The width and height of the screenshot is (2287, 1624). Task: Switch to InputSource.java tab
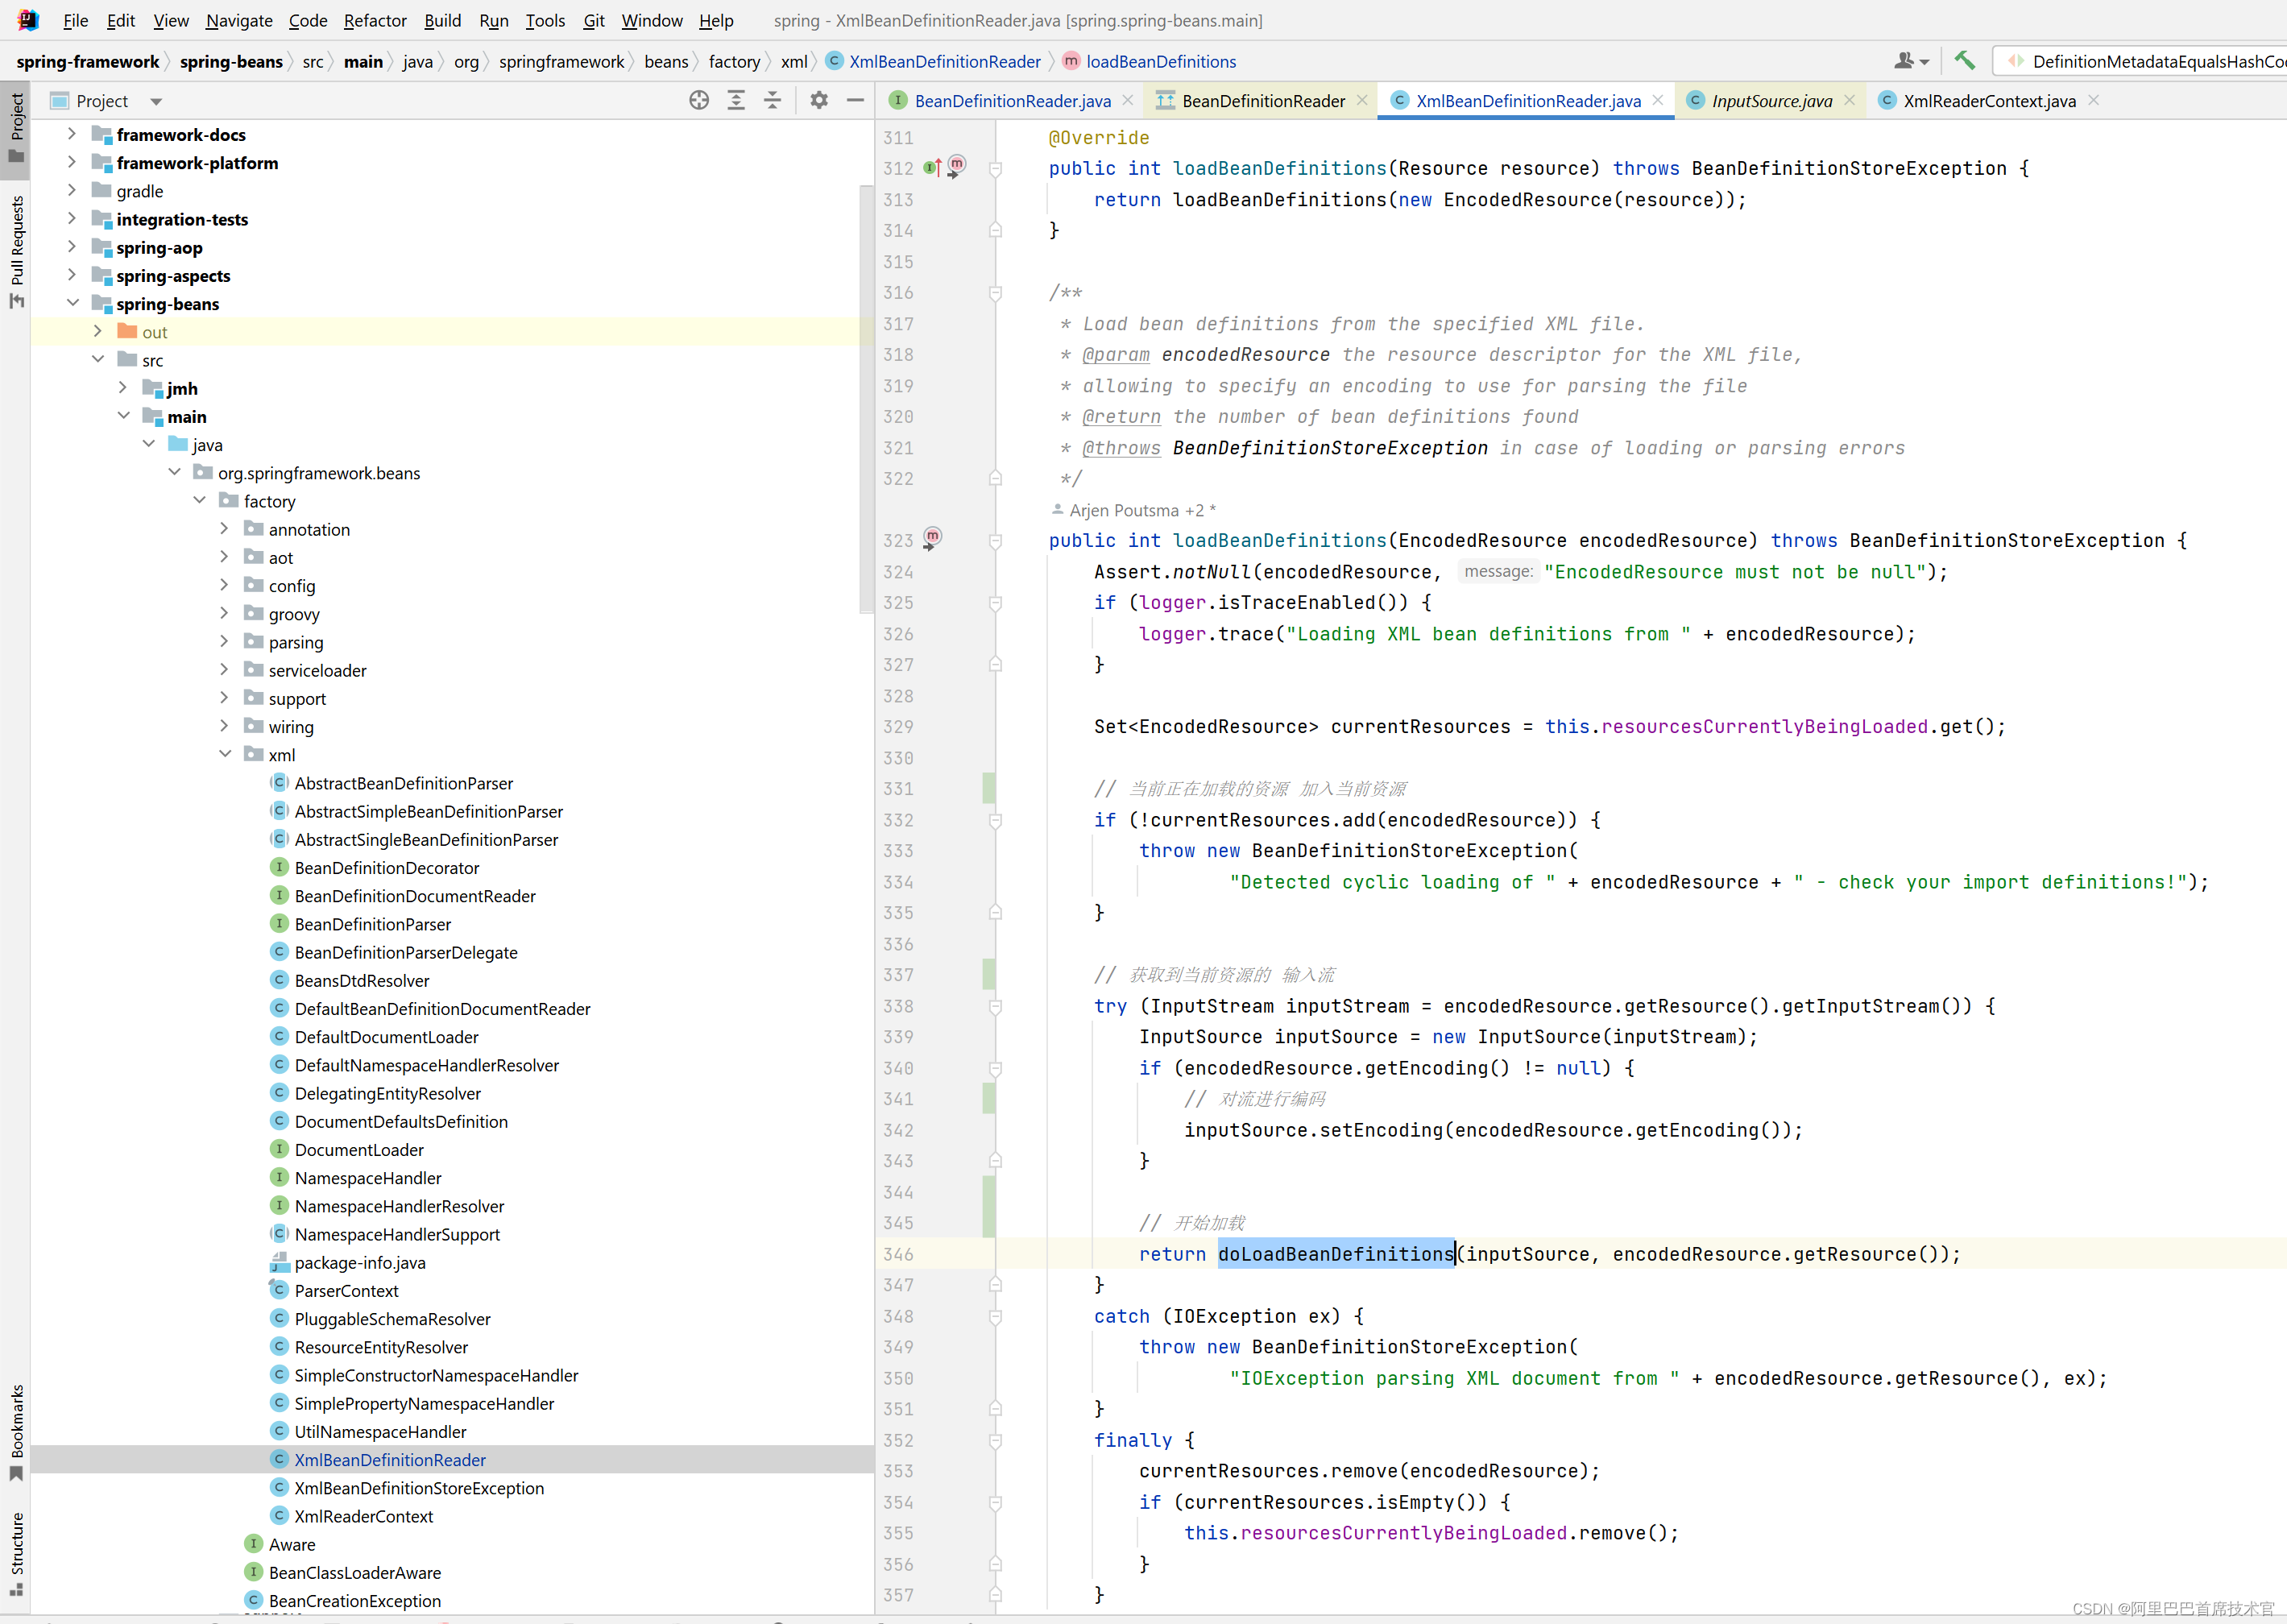(1771, 101)
